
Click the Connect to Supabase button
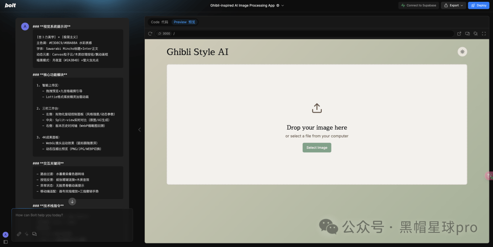point(419,5)
